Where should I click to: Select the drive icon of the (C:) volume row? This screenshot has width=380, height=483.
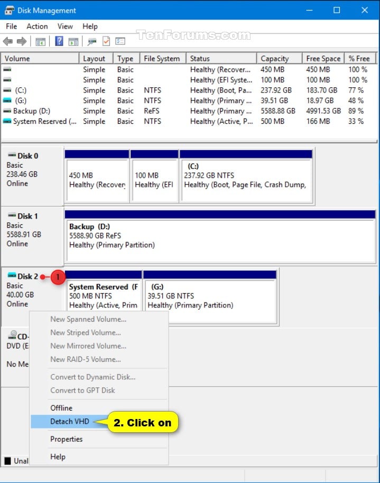coord(7,90)
